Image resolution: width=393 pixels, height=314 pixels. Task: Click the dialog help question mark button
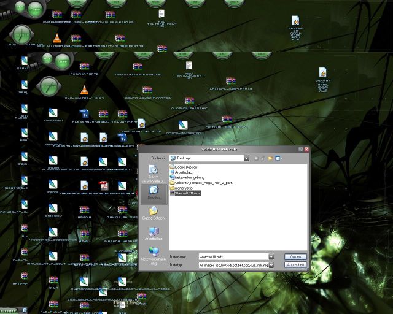click(300, 149)
